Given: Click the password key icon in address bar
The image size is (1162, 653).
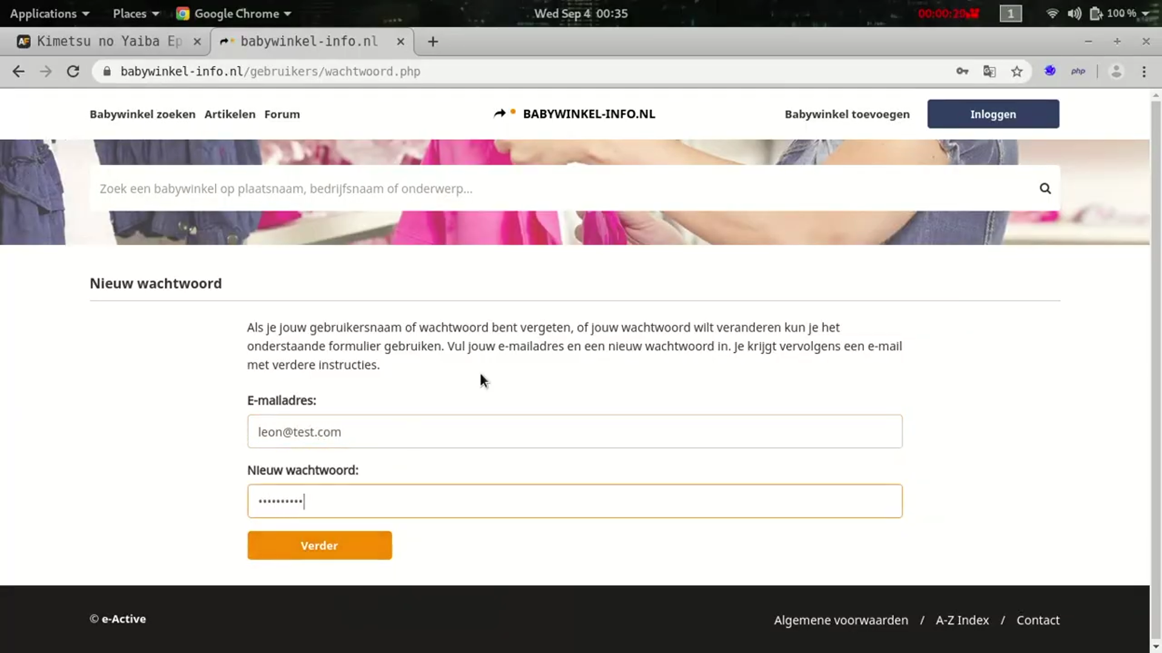Looking at the screenshot, I should point(962,71).
